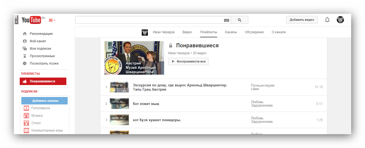
Task: Open the Спорт channel
Action: [x=36, y=123]
